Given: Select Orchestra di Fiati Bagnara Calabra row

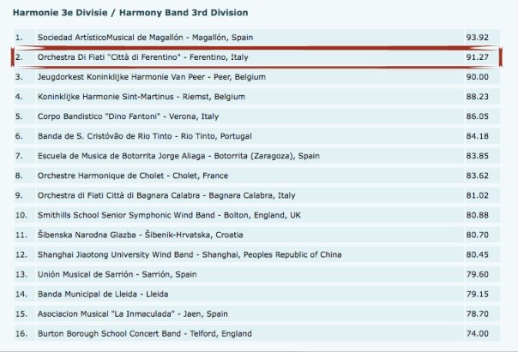Looking at the screenshot, I should (166, 194).
